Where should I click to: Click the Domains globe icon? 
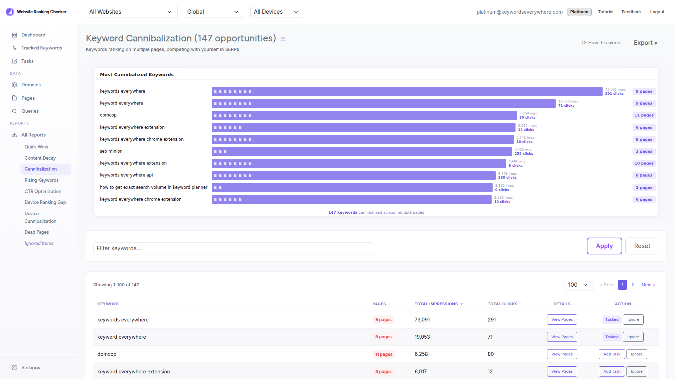[14, 85]
